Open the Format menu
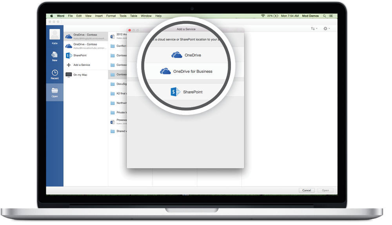 pos(111,16)
